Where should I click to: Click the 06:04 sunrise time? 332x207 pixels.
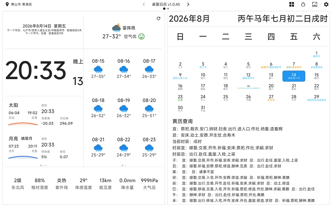pos(14,113)
